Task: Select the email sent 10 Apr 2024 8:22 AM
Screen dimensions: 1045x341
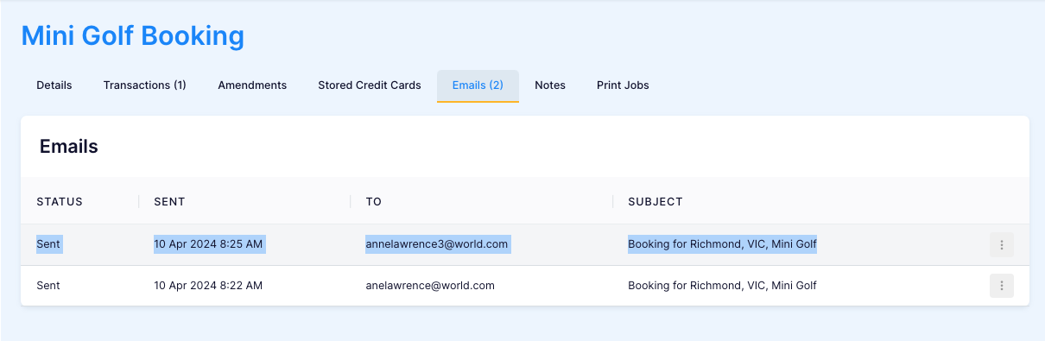Action: (x=525, y=286)
